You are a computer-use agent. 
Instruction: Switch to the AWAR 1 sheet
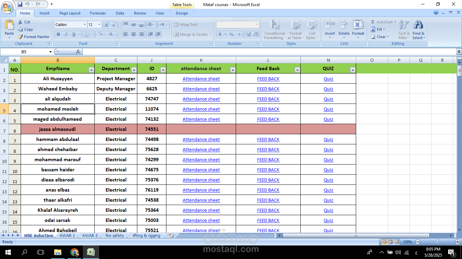[x=67, y=236]
